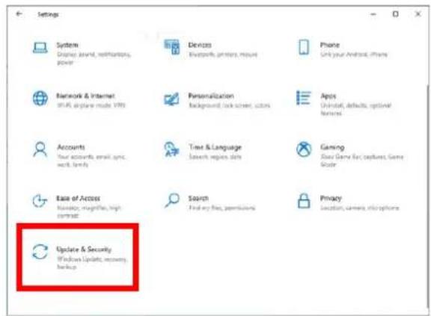Click the Windows Update, recovery description text
The image size is (431, 316).
click(x=92, y=263)
